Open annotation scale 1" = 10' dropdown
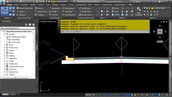The image size is (172, 97). [141, 95]
